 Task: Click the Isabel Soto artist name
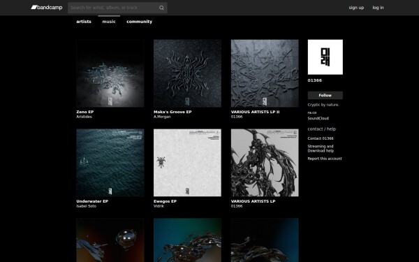[87, 206]
